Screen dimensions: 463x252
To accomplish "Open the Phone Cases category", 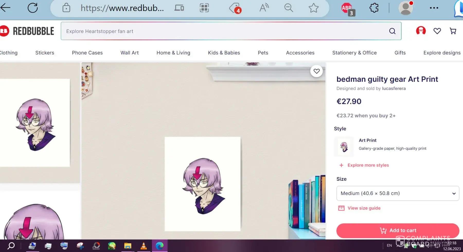I will [87, 53].
